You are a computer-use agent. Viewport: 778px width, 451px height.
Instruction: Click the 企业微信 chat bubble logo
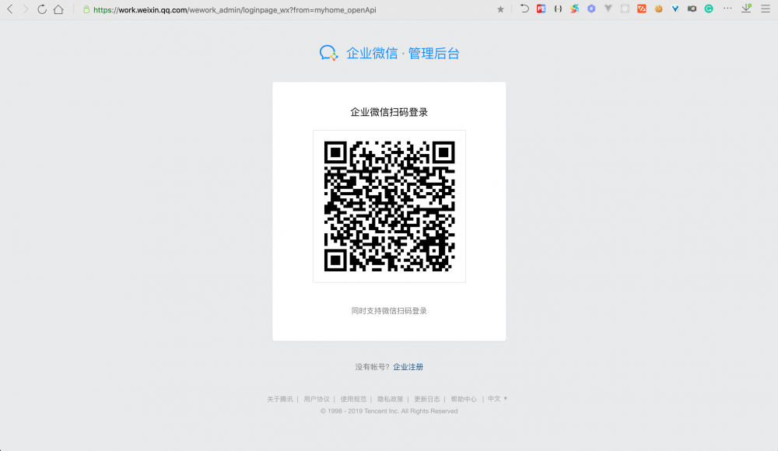328,53
